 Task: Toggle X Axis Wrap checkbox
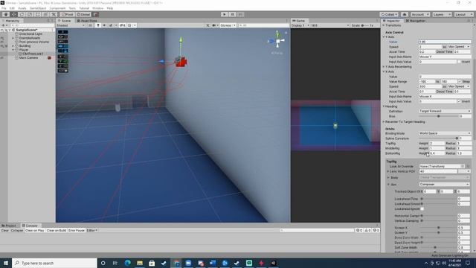click(x=460, y=81)
